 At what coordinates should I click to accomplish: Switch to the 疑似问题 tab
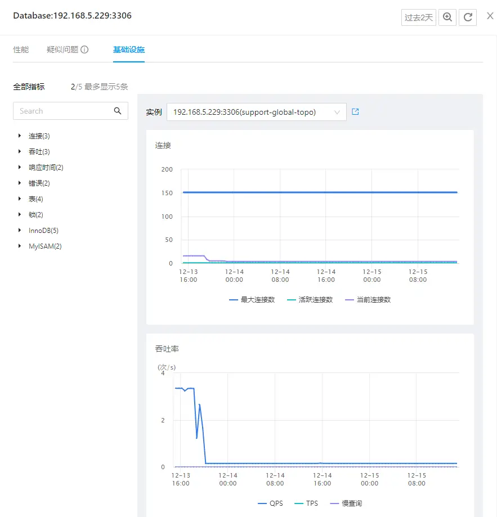pyautogui.click(x=62, y=50)
